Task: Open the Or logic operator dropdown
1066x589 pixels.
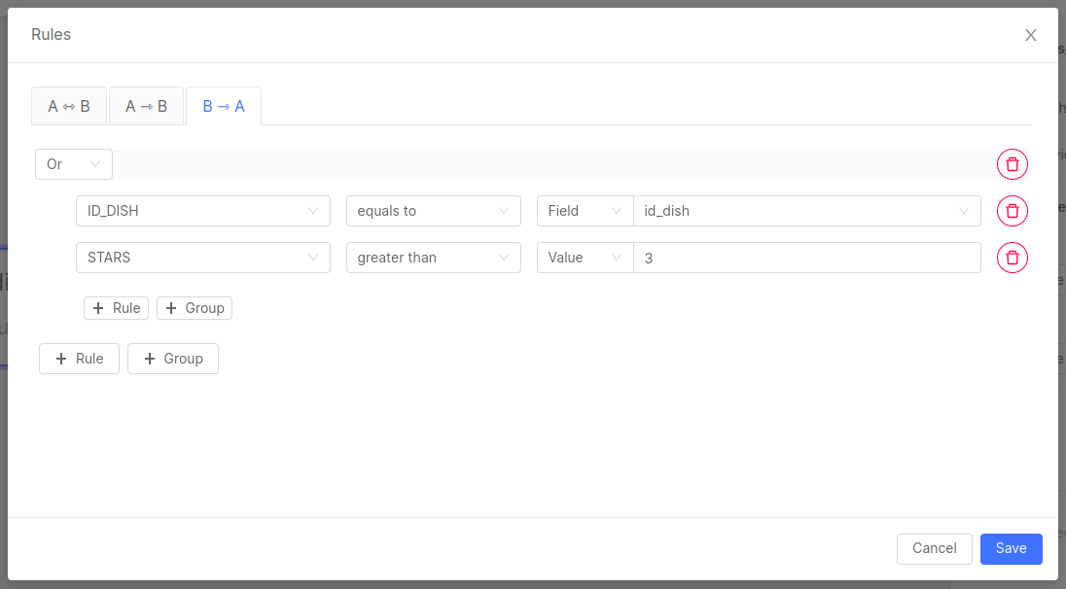Action: 73,164
